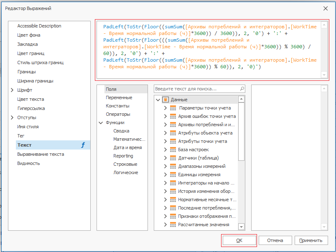This screenshot has height=252, width=336.
Task: Click table icon of Рассчитанные значения
Action: coord(173,225)
